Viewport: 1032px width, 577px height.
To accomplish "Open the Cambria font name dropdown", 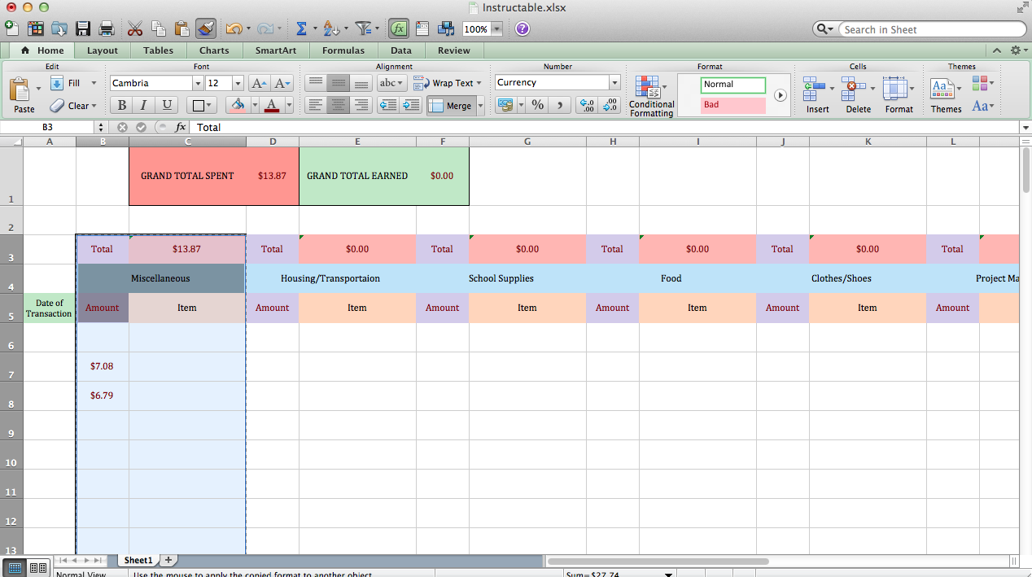I will pyautogui.click(x=197, y=83).
